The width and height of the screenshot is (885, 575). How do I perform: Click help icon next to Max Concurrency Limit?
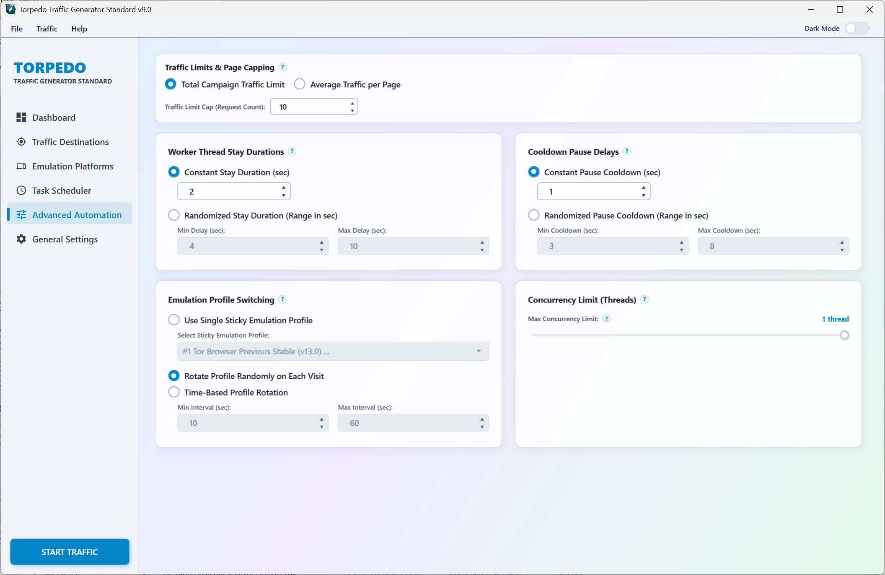(606, 319)
